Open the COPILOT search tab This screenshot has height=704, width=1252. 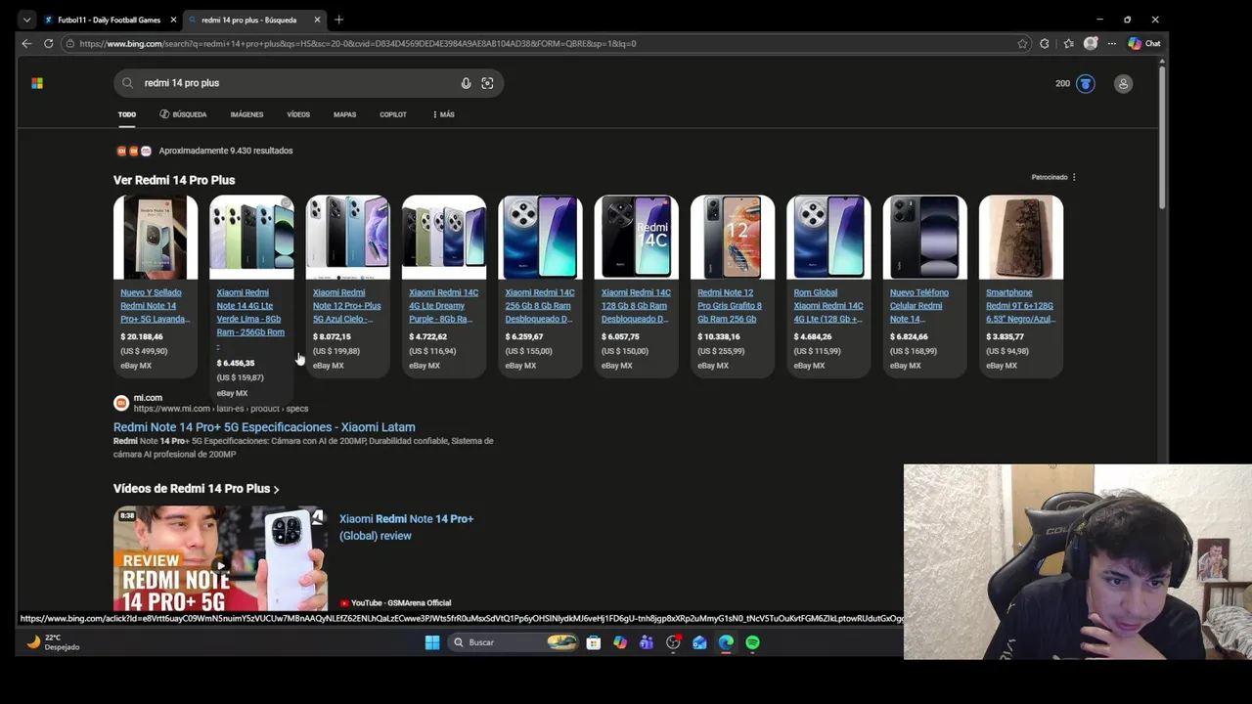393,114
